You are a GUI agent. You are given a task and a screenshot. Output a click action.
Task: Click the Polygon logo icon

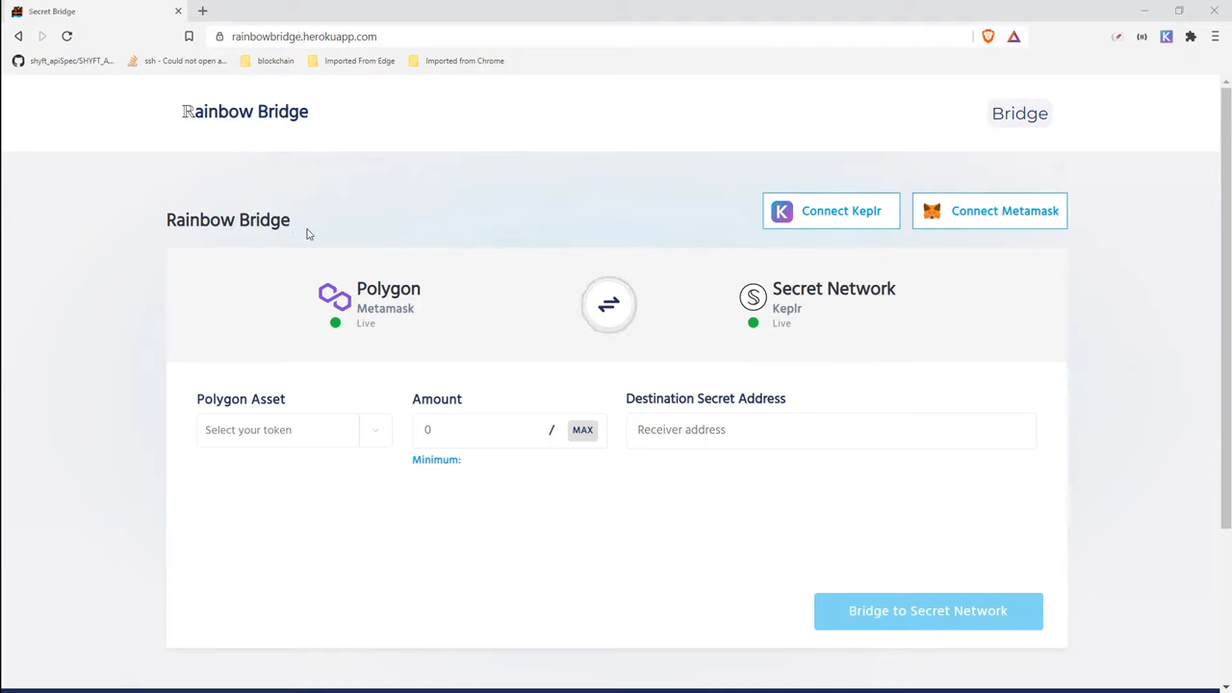335,296
